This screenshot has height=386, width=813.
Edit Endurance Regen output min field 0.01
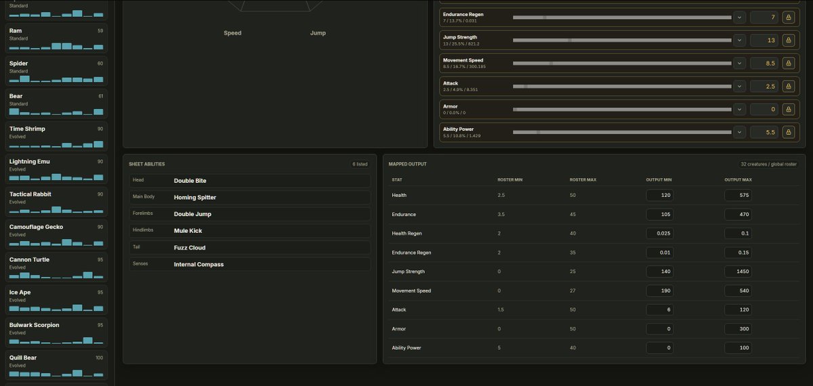(659, 253)
